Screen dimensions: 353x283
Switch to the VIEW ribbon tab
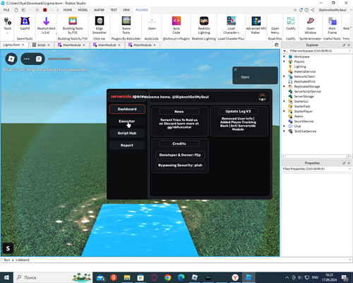tap(126, 10)
